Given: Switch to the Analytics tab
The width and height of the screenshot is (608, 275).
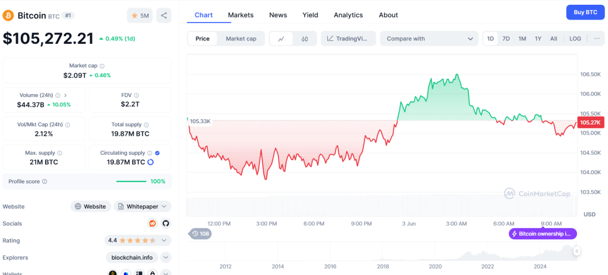Looking at the screenshot, I should tap(348, 15).
